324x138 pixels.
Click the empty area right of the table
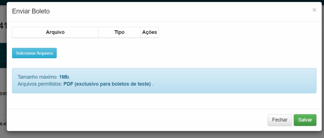pos(237,32)
